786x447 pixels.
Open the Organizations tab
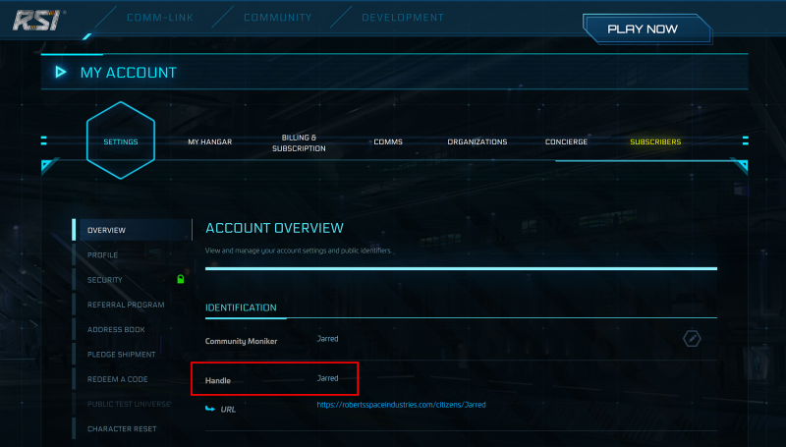click(477, 142)
